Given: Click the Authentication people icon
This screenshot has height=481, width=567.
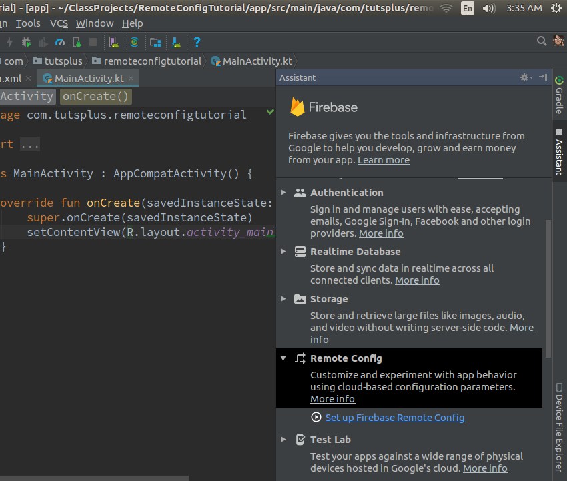Looking at the screenshot, I should click(x=300, y=193).
